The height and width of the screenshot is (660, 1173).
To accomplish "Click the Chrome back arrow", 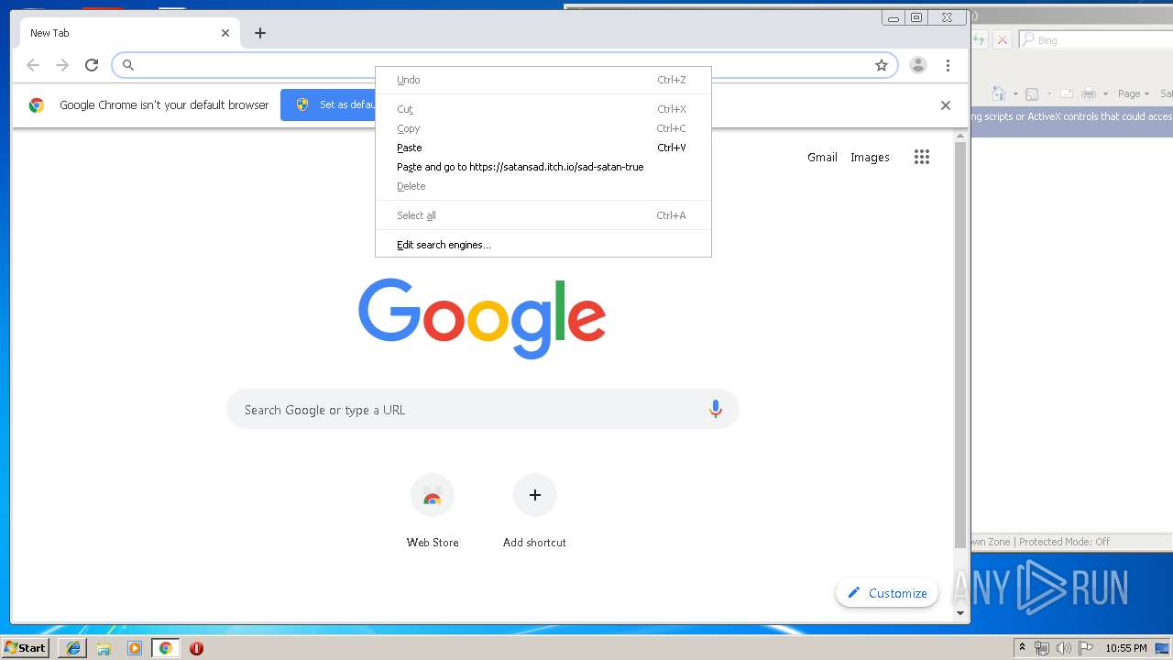I will coord(33,65).
